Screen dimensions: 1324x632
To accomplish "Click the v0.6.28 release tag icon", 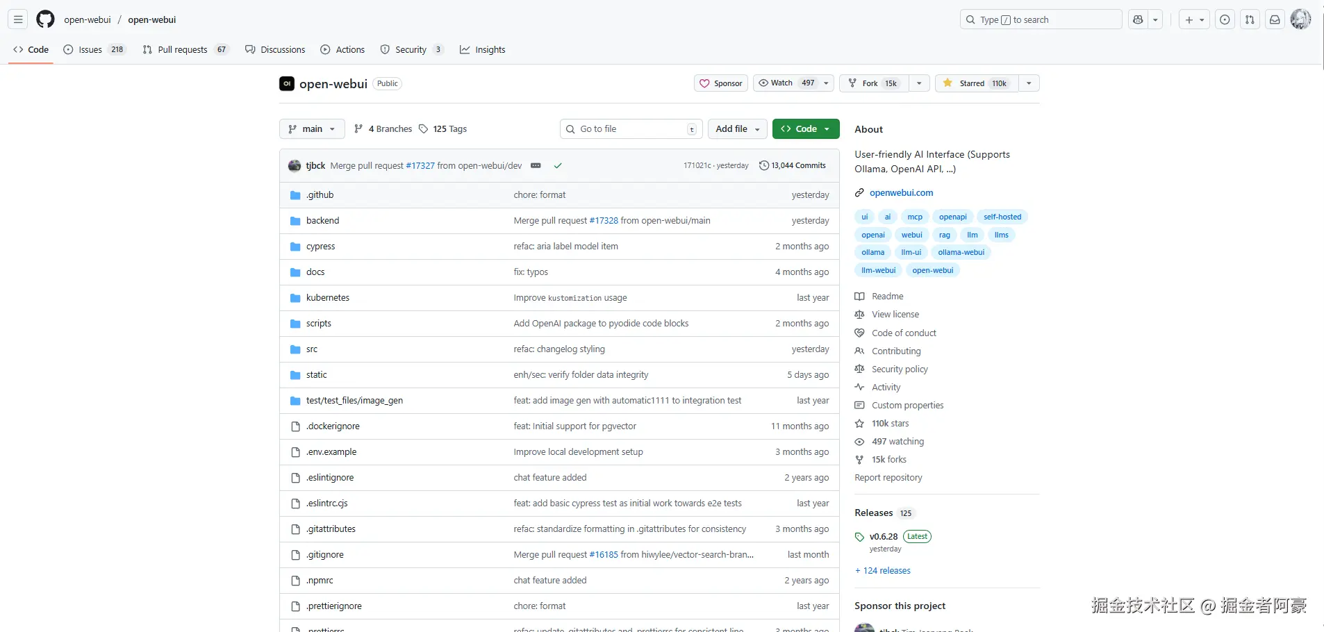I will click(x=859, y=537).
